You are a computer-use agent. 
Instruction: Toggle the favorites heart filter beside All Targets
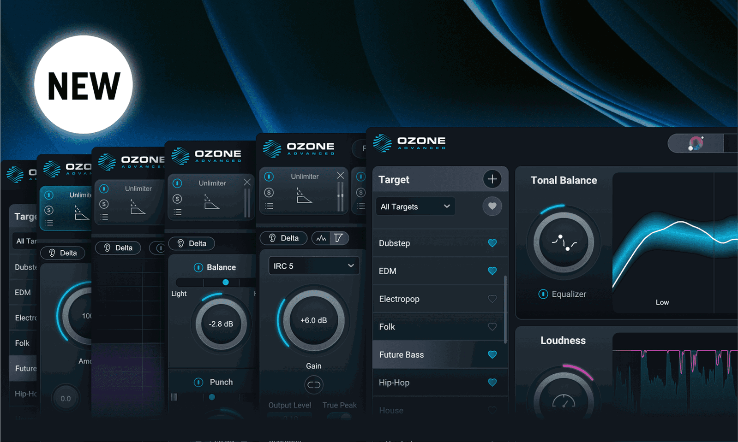(492, 206)
